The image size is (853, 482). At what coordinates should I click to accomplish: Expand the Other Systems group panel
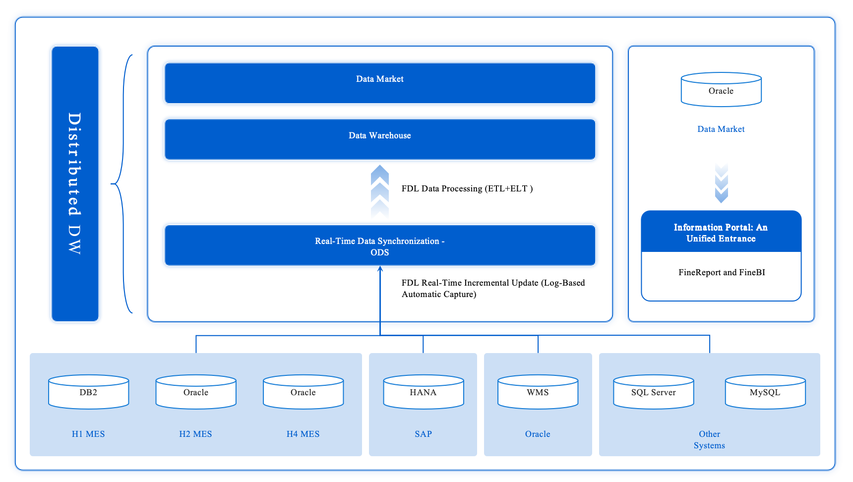point(709,404)
